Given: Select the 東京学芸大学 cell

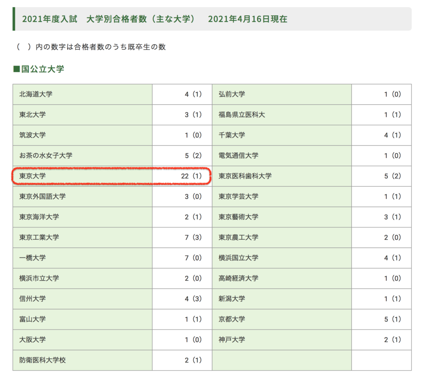Looking at the screenshot, I should click(282, 197).
